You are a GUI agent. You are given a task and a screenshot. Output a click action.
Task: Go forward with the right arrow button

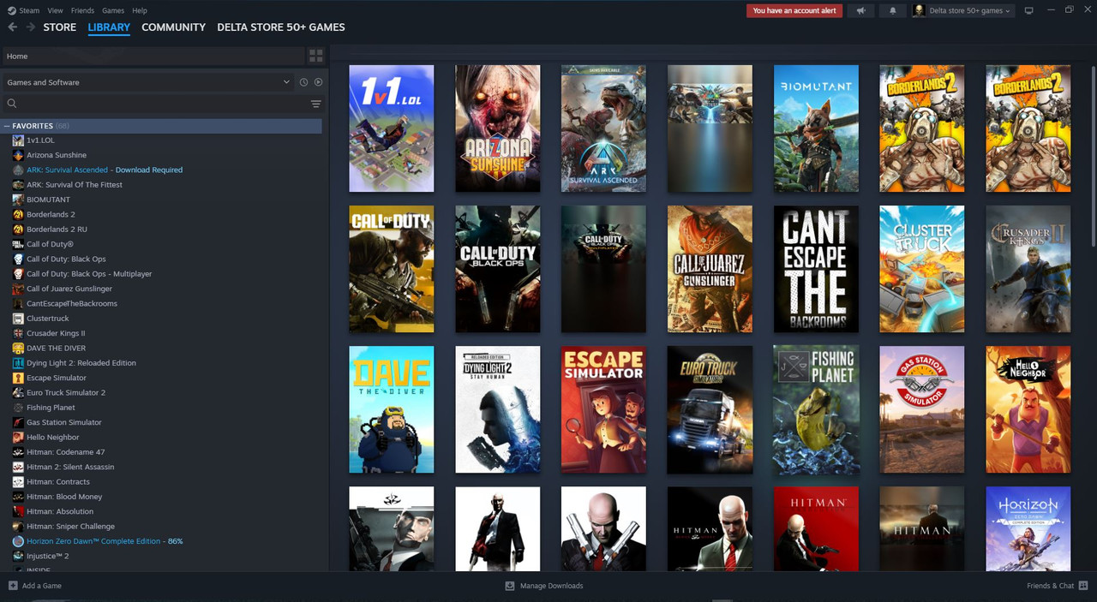click(31, 27)
